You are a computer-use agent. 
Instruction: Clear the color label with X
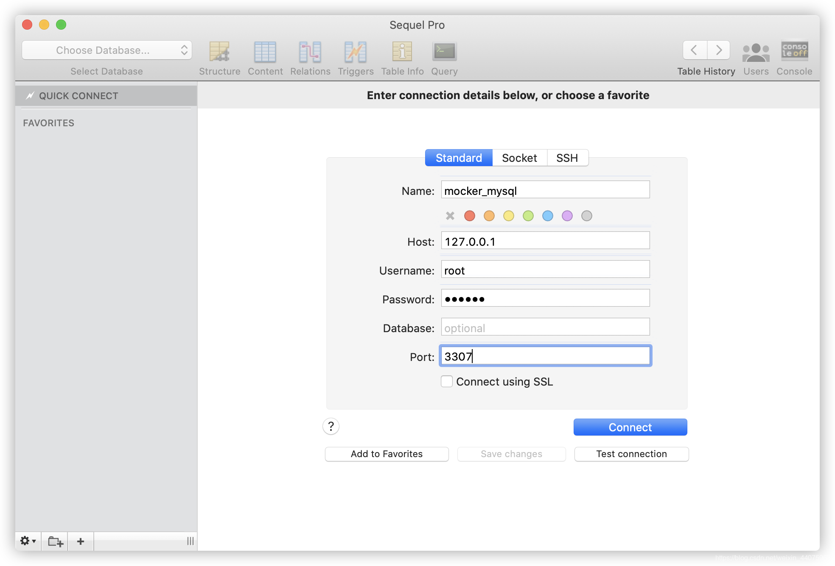(450, 216)
